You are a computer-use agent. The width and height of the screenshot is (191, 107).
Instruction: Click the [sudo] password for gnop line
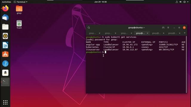tap(102, 40)
